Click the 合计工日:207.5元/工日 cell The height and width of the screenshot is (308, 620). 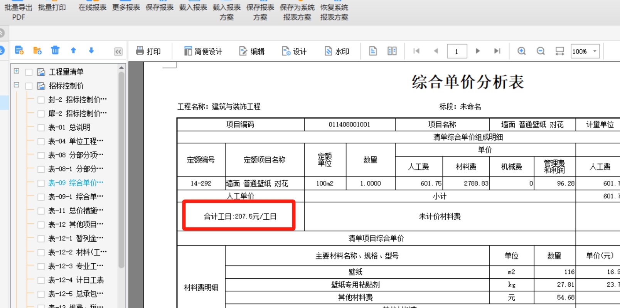click(x=240, y=216)
